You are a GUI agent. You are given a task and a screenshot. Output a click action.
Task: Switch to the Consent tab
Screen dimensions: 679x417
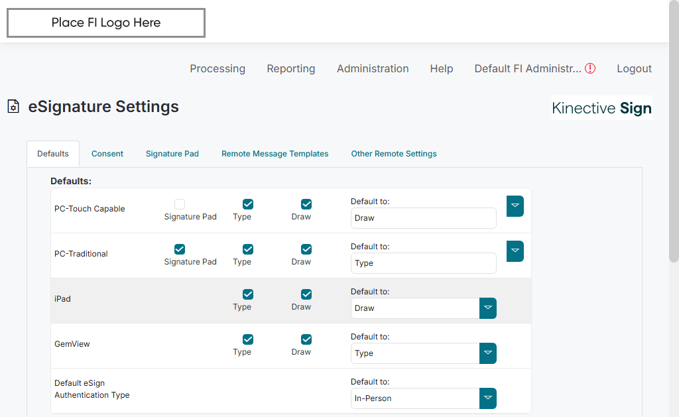(x=107, y=154)
